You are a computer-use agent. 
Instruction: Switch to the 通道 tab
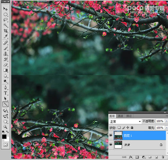120,116
